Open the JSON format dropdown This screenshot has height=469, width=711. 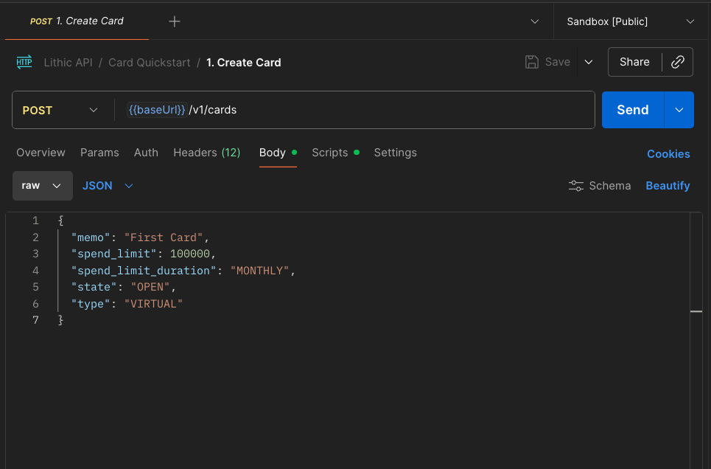coord(108,186)
